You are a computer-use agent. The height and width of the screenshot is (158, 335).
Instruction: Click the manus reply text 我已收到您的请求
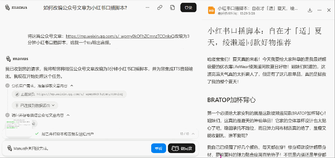tap(99, 72)
